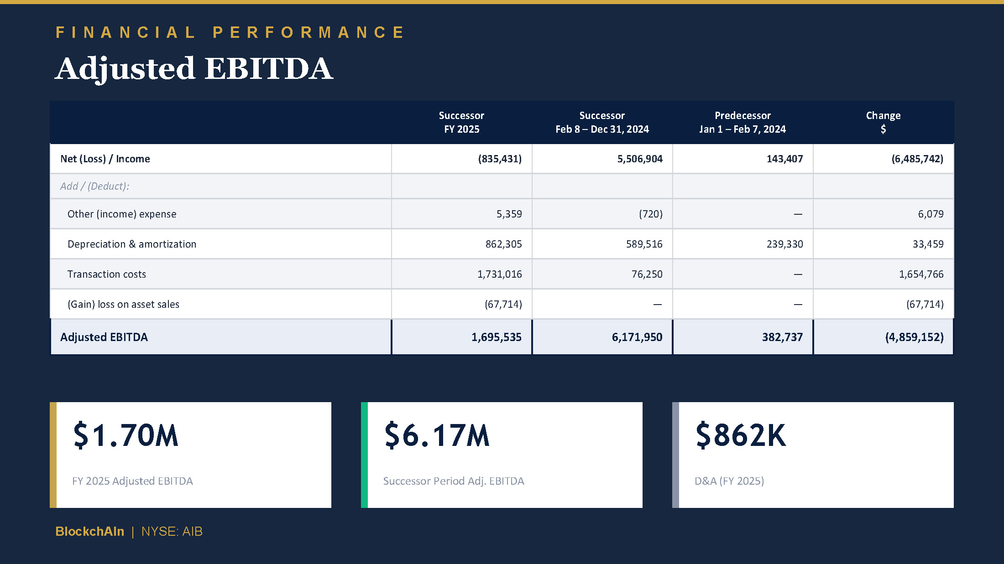Click the Depreciation & amortization label

[x=132, y=244]
